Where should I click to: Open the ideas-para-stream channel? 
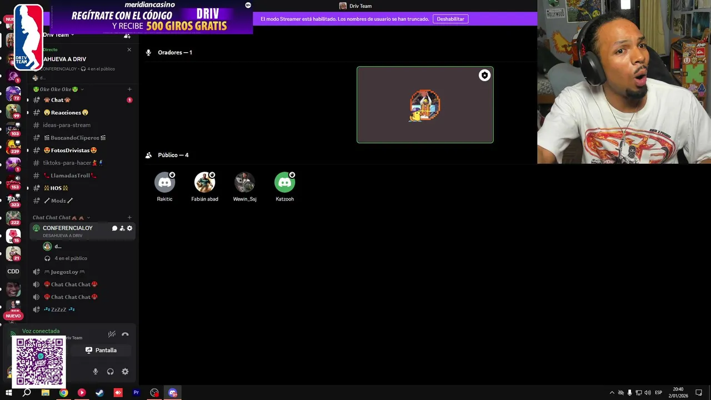click(82, 125)
